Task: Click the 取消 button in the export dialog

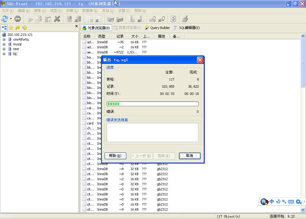Action: click(x=190, y=156)
